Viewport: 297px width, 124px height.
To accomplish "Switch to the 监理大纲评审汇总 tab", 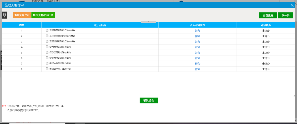I will tap(43, 15).
